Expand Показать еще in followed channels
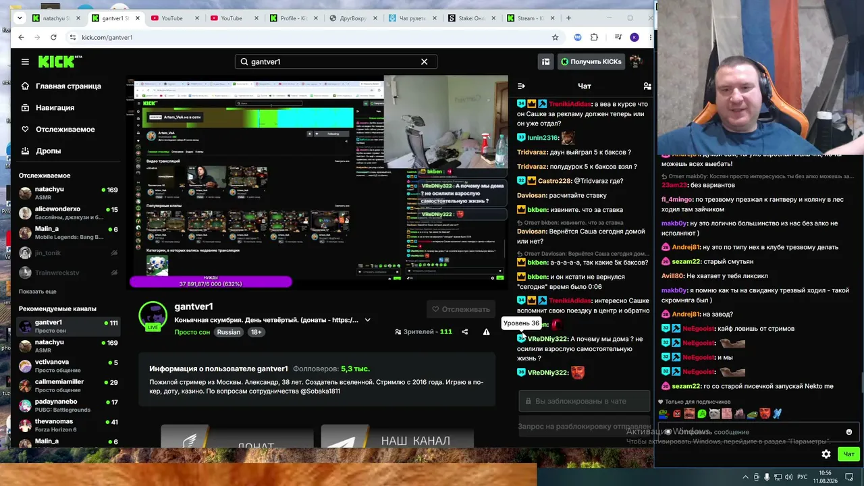The height and width of the screenshot is (486, 864). [x=37, y=292]
